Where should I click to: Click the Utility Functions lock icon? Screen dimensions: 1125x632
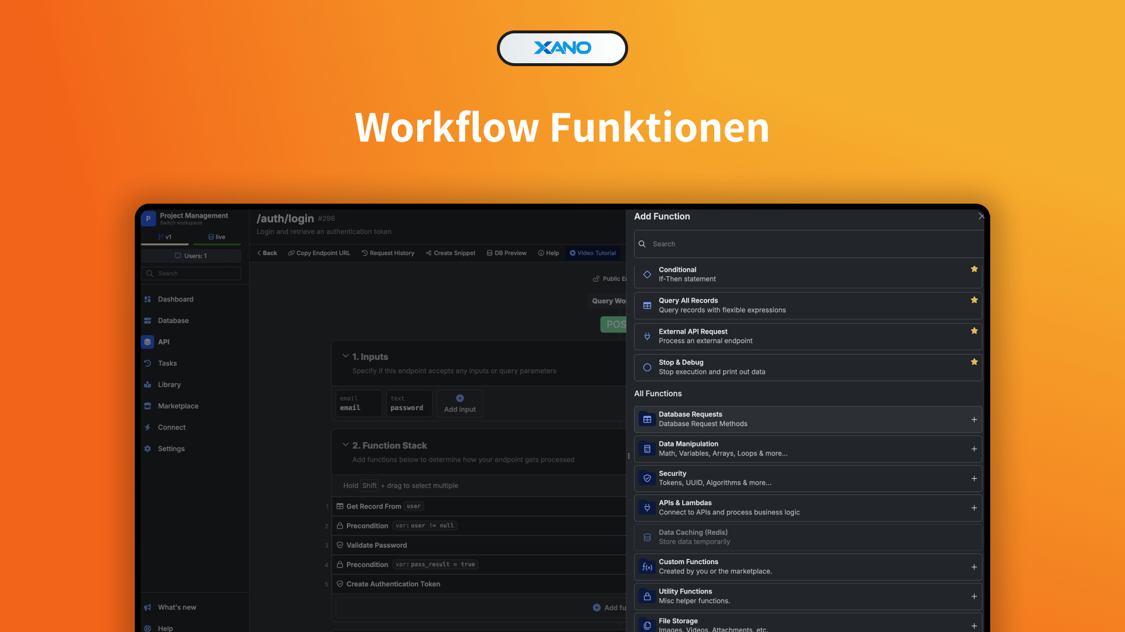(647, 596)
